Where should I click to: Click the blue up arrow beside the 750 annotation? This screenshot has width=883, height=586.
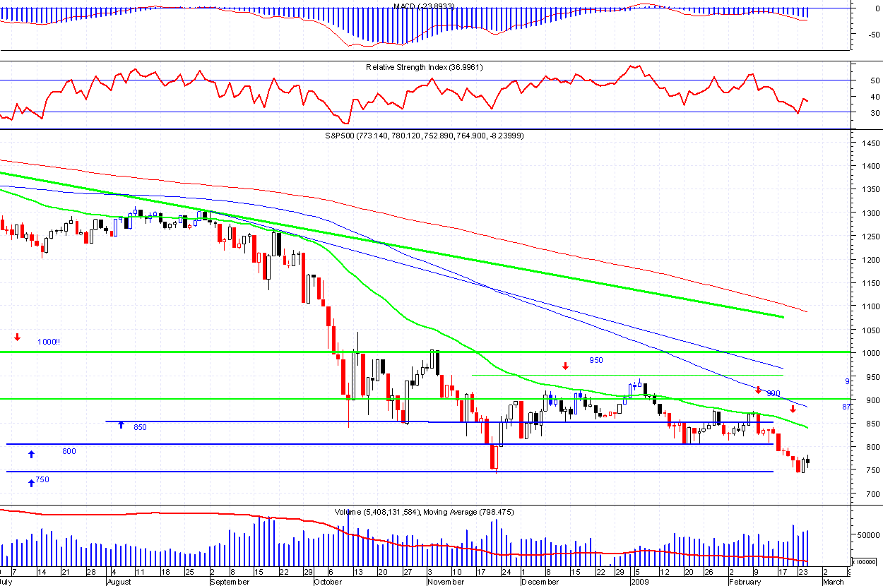click(x=31, y=483)
